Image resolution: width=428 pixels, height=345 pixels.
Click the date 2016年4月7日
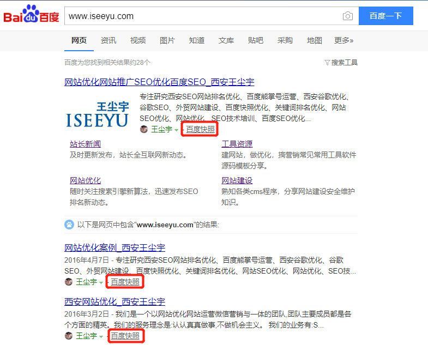point(87,260)
